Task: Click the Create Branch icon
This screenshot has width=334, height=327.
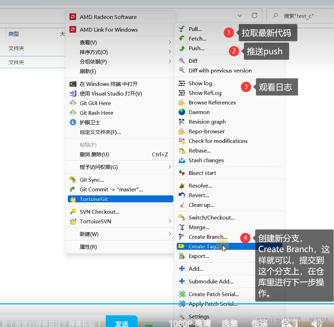Action: tap(182, 237)
